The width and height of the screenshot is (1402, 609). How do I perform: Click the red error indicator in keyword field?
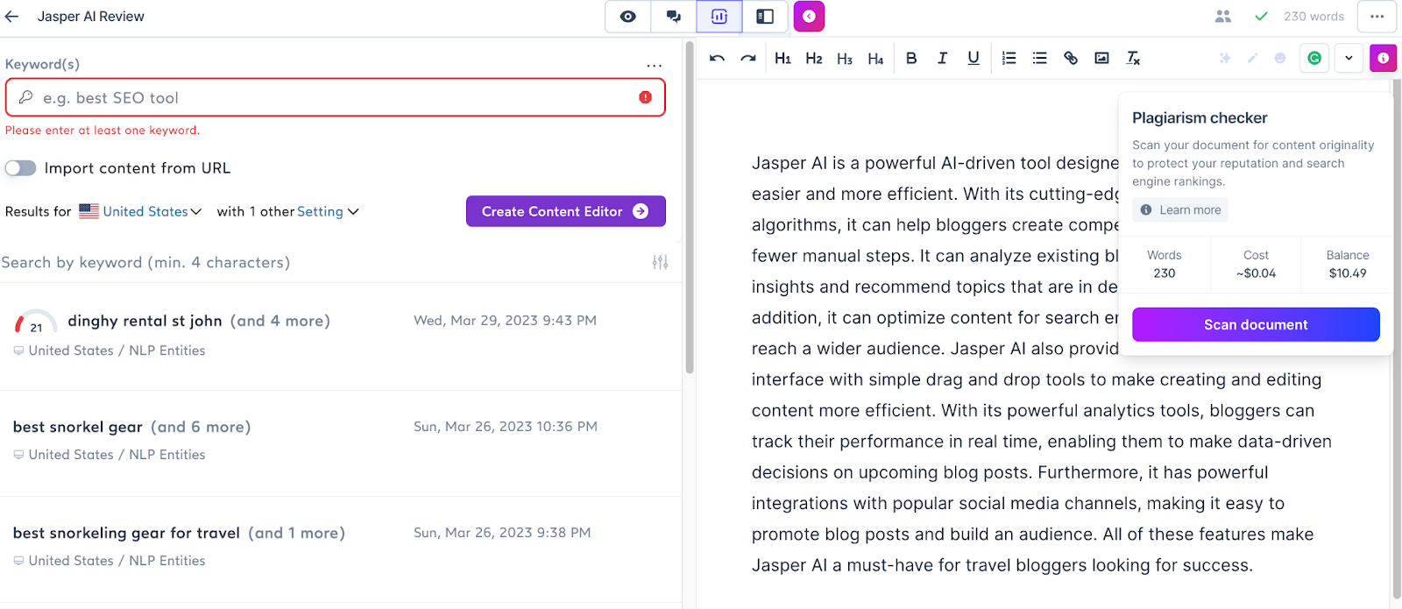click(x=646, y=97)
